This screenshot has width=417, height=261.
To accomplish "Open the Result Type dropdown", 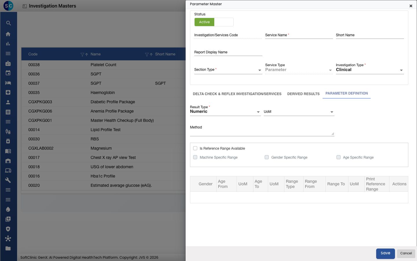I will (x=225, y=112).
